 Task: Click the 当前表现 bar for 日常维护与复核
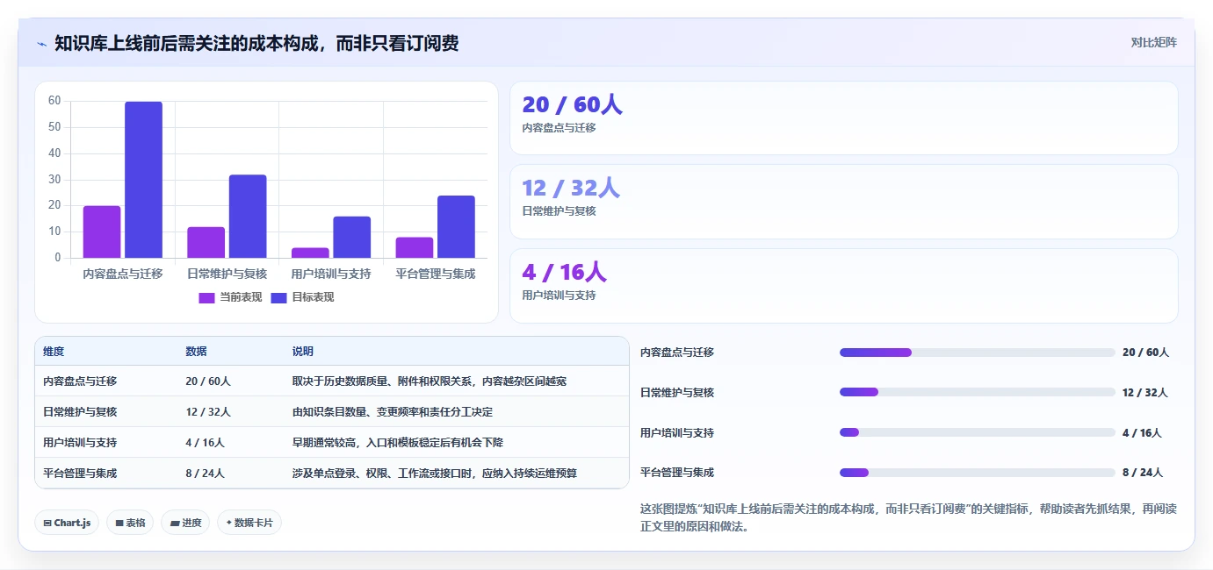tap(206, 242)
